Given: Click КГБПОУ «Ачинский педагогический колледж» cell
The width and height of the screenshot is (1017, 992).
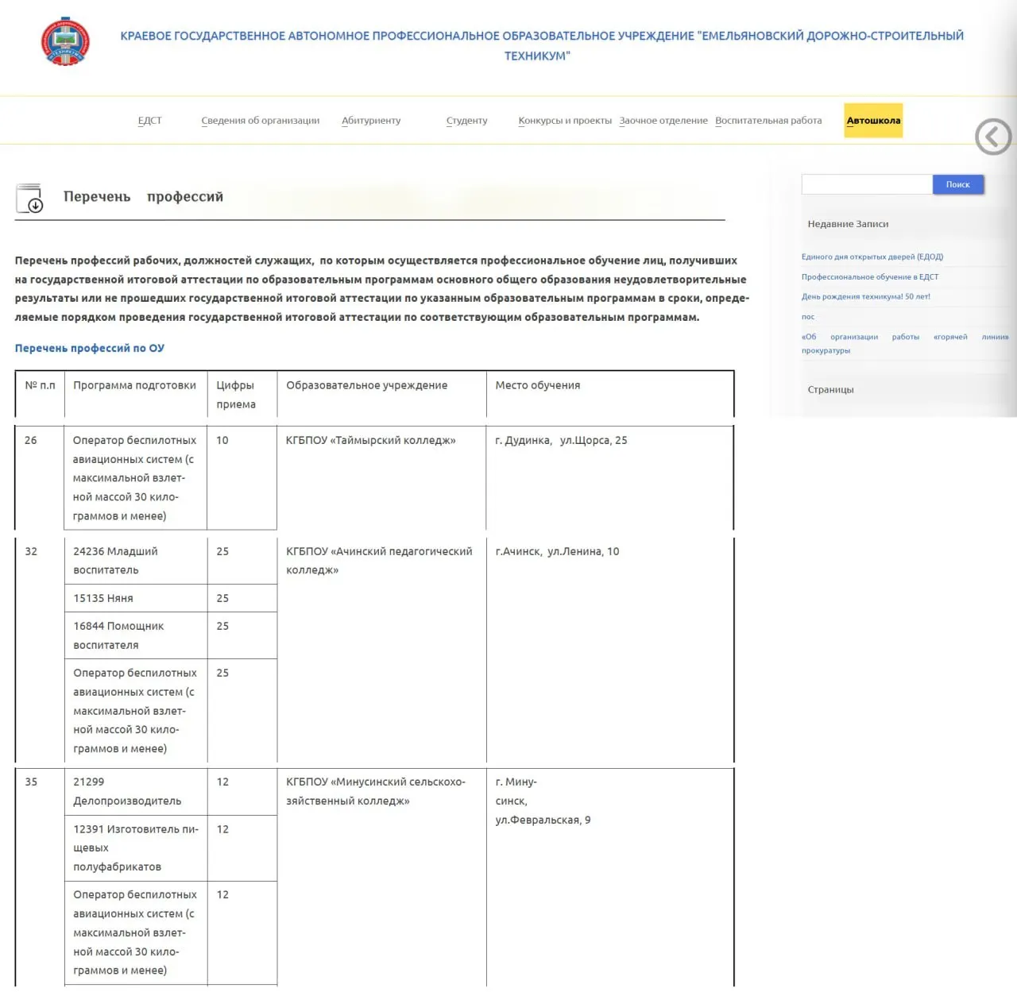Looking at the screenshot, I should coord(381,650).
